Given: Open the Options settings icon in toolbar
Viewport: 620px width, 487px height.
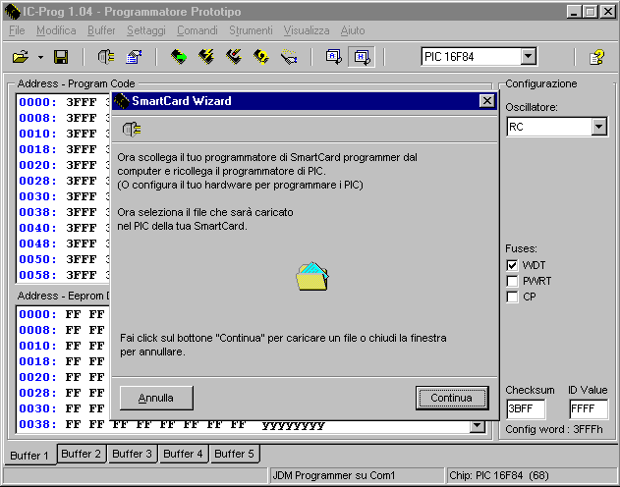Looking at the screenshot, I should pyautogui.click(x=134, y=57).
